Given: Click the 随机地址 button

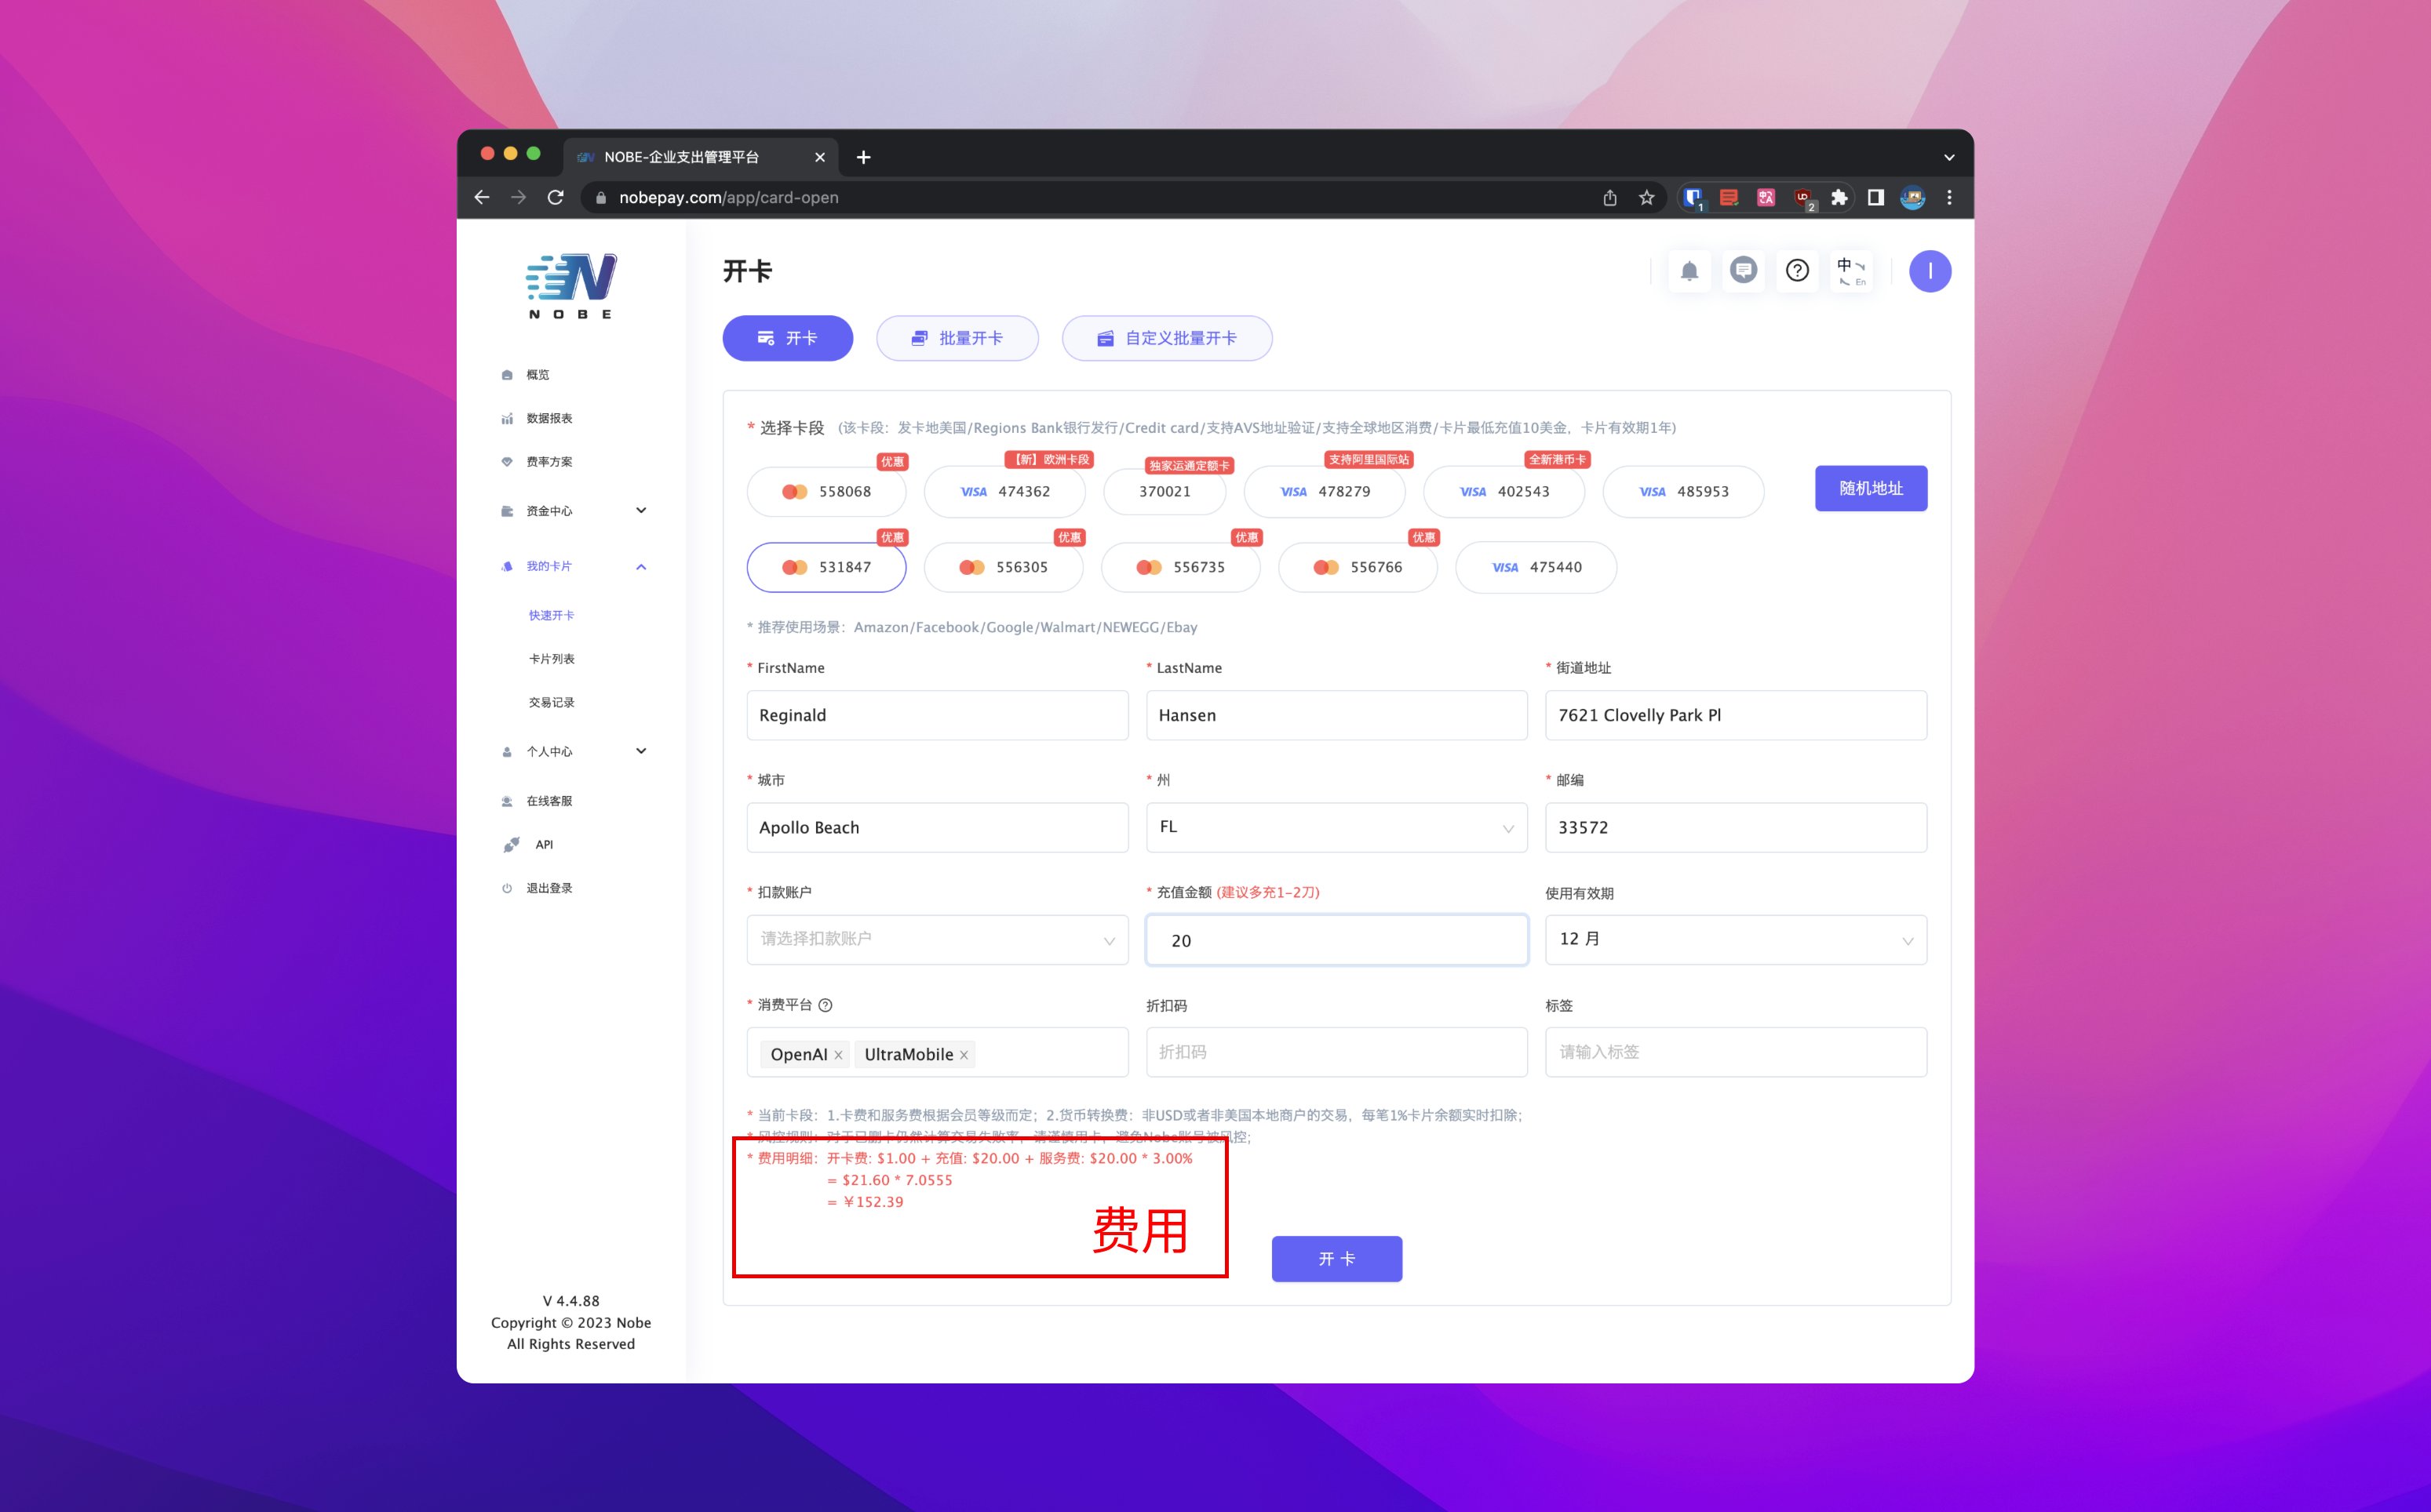Looking at the screenshot, I should 1871,488.
